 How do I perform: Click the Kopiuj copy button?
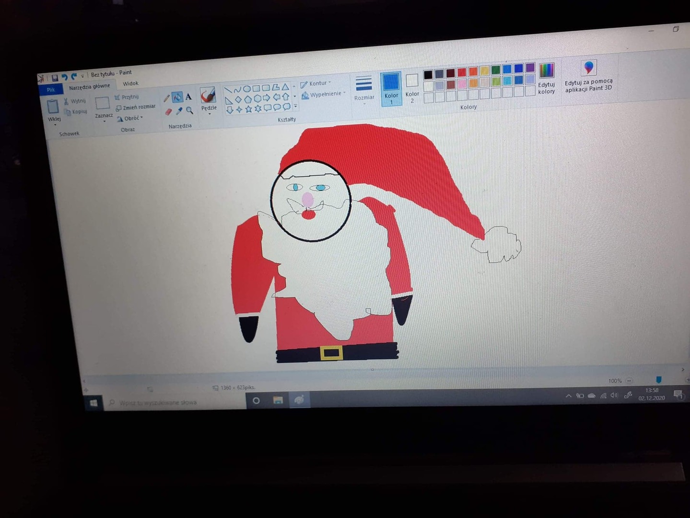pos(76,112)
